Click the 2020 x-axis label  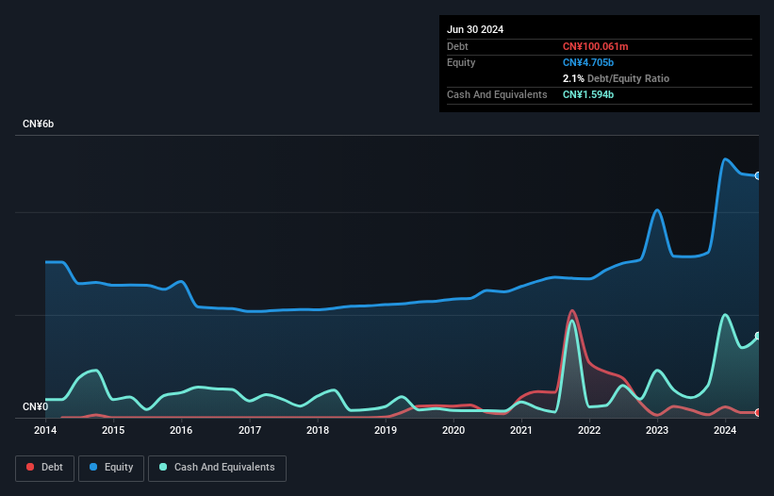pos(453,430)
